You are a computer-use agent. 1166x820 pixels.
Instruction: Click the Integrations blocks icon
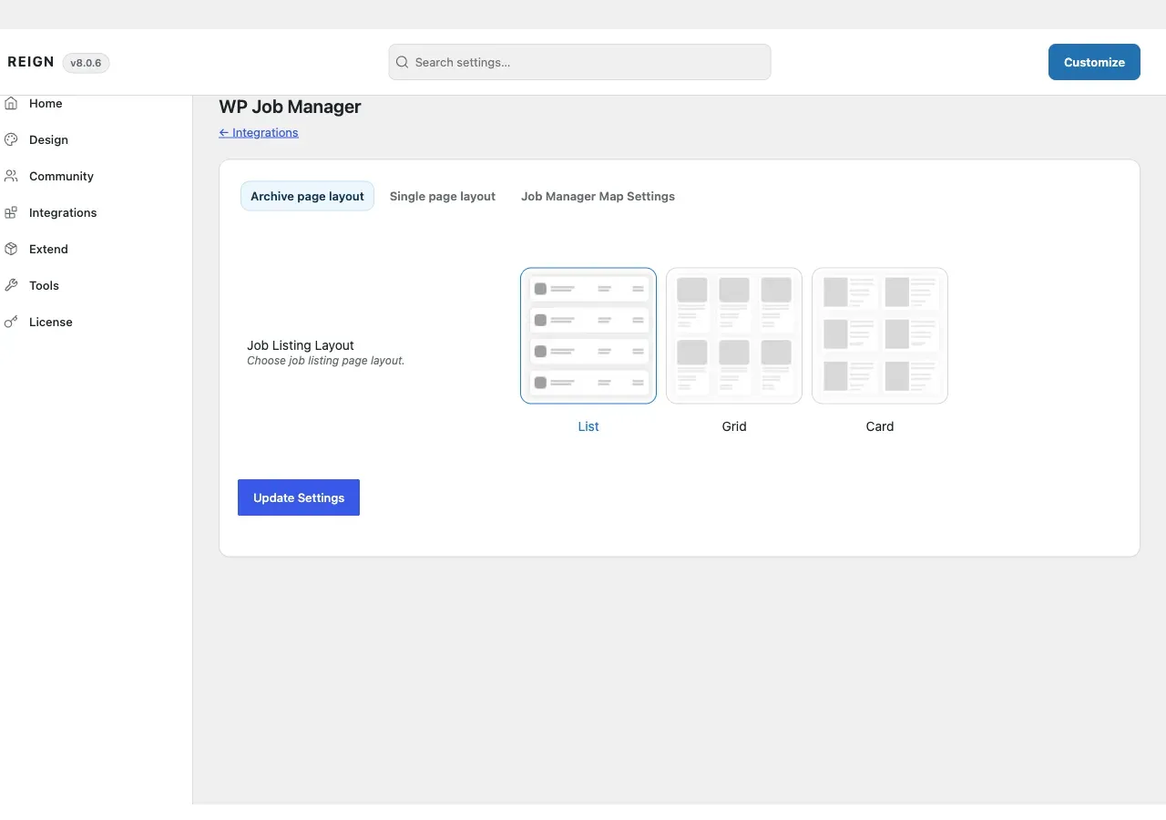pyautogui.click(x=11, y=212)
